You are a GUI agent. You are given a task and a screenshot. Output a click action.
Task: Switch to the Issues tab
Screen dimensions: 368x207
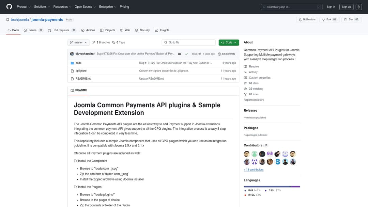[33, 30]
